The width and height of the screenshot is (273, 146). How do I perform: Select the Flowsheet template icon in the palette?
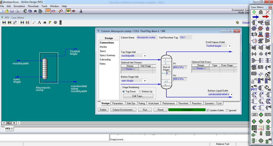[255, 114]
